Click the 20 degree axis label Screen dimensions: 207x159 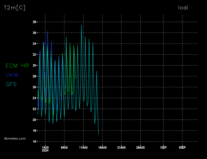34,120
